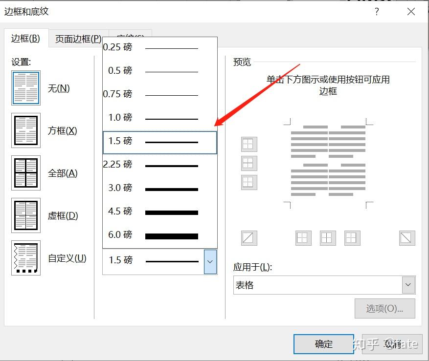The width and height of the screenshot is (429, 361).
Task: Collapse the width dropdown with its arrow
Action: pyautogui.click(x=210, y=262)
